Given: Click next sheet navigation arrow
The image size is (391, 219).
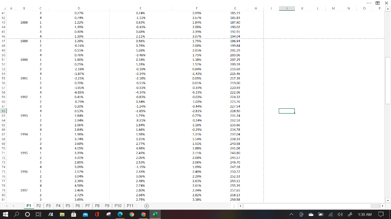Looking at the screenshot, I should point(13,206).
